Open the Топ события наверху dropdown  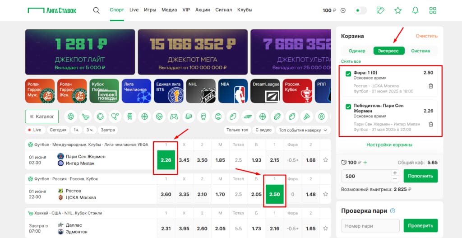303,130
